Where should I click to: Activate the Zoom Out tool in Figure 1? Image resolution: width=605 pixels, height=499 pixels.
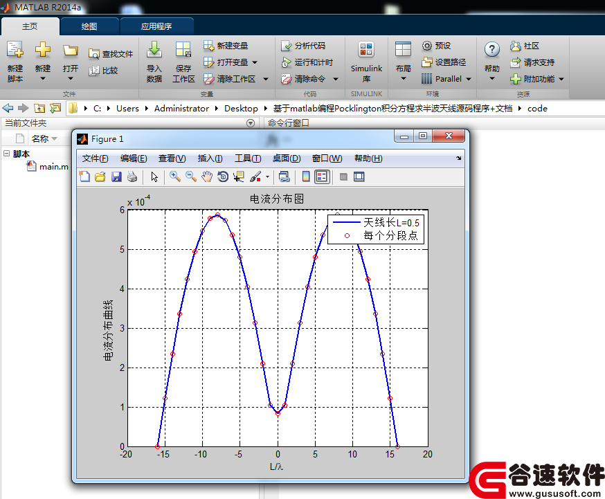coord(190,176)
